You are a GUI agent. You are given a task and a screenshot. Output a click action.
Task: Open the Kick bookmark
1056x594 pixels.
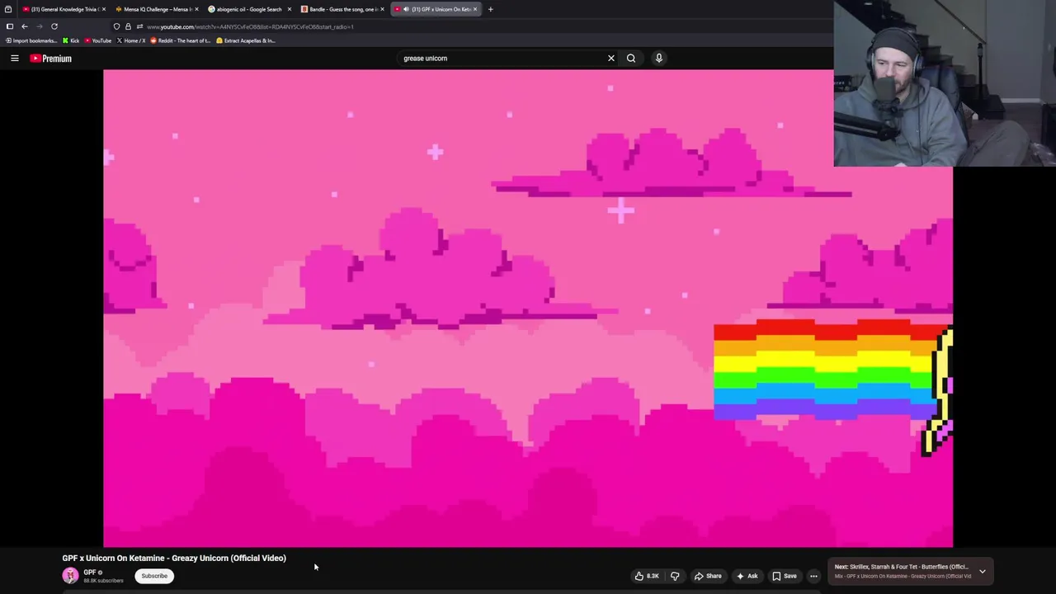(71, 40)
